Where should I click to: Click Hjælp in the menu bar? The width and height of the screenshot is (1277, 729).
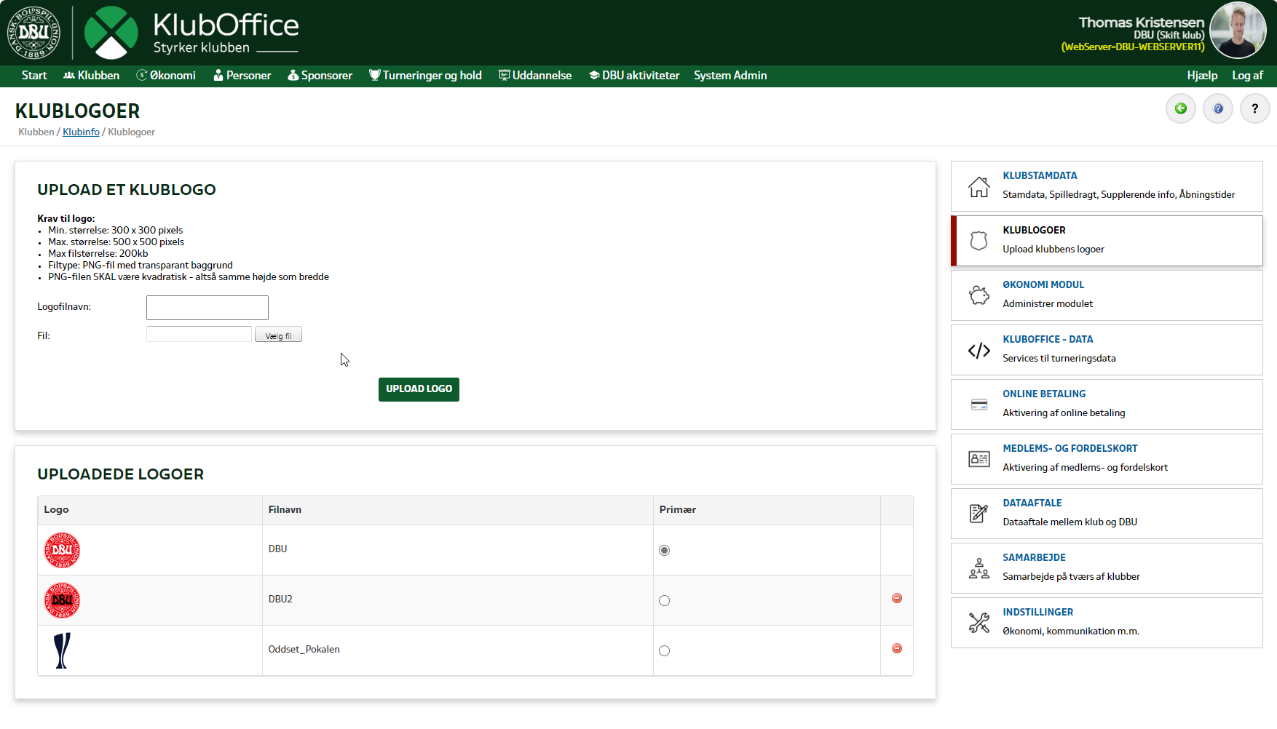1202,76
